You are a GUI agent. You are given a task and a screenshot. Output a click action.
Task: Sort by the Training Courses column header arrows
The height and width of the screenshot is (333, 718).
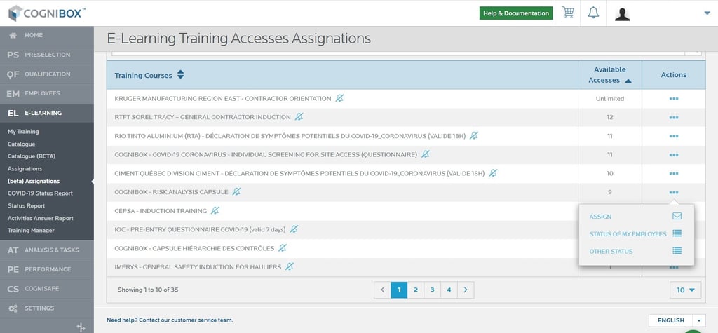(x=180, y=74)
